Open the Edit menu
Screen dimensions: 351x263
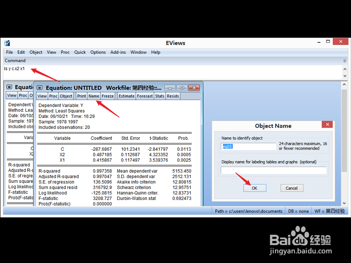tap(21, 52)
